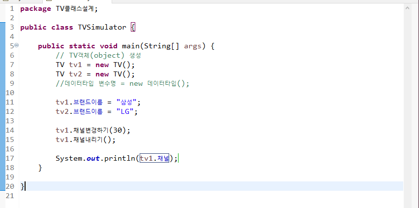This screenshot has width=419, height=208.
Task: Click line number 19 in the gutter
Action: click(x=10, y=177)
